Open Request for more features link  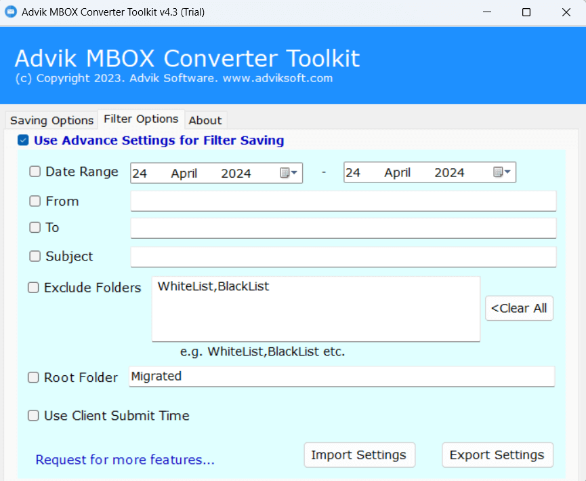(125, 460)
